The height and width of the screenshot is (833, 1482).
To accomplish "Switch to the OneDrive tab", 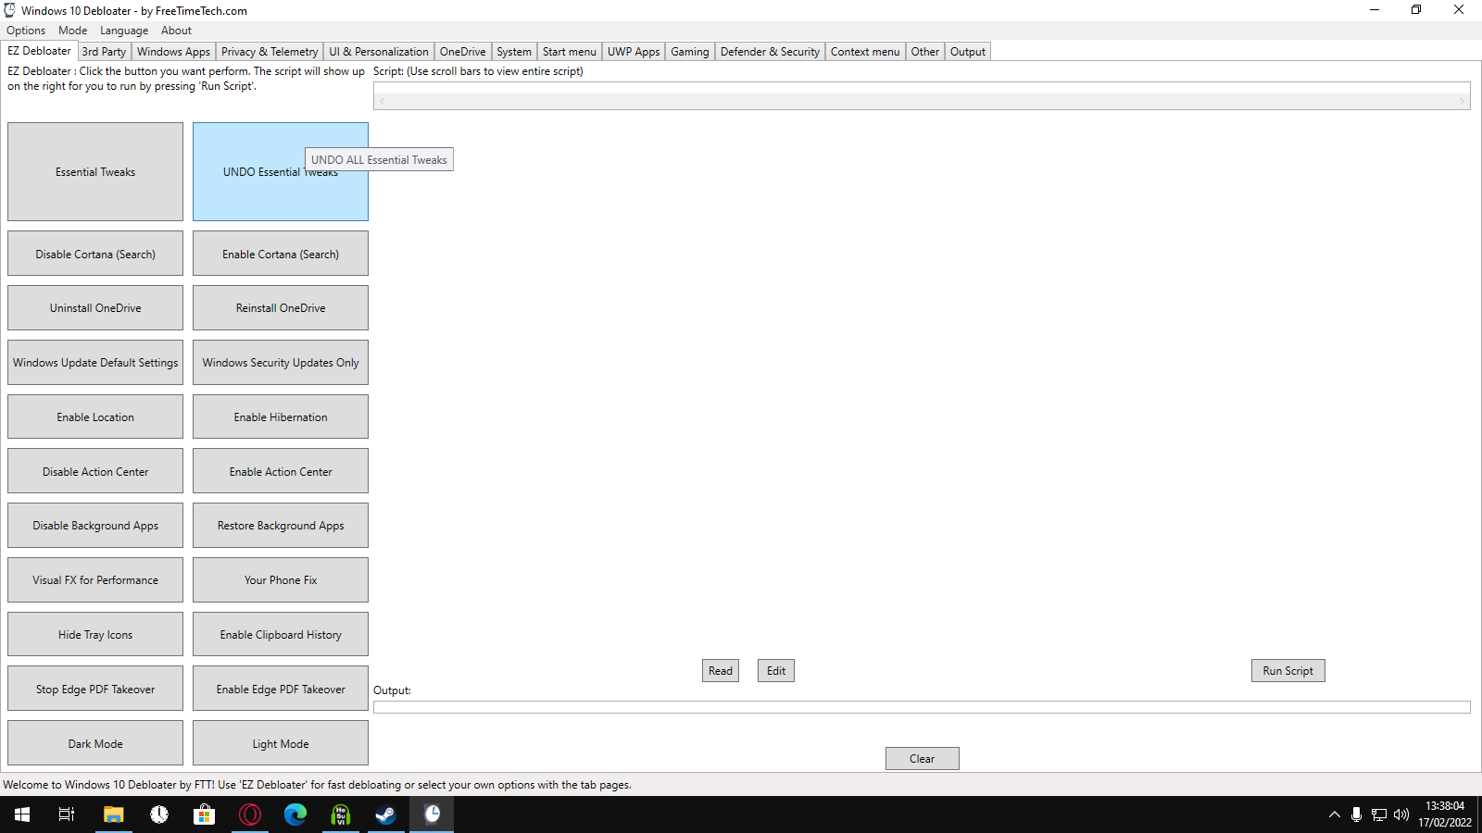I will pos(462,52).
